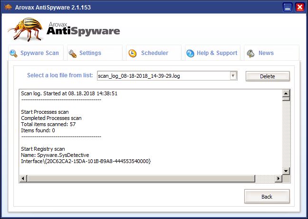The width and height of the screenshot is (308, 219).
Task: Open the Help & Support tab
Action: tap(213, 53)
